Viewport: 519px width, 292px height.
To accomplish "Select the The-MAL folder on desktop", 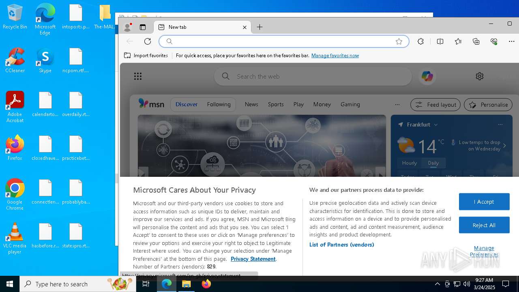I will [105, 17].
